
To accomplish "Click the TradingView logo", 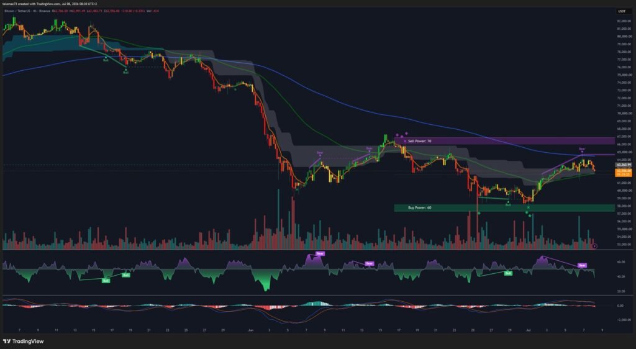I will pos(23,342).
